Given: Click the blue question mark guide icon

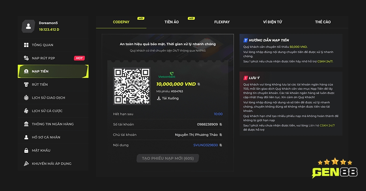Looking at the screenshot, I should pyautogui.click(x=245, y=40).
